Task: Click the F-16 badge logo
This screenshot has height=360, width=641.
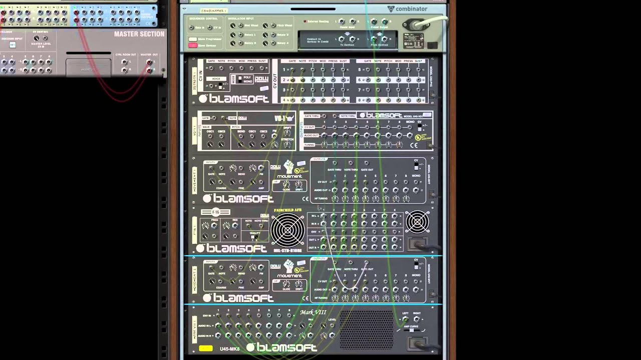Action: pos(215,212)
